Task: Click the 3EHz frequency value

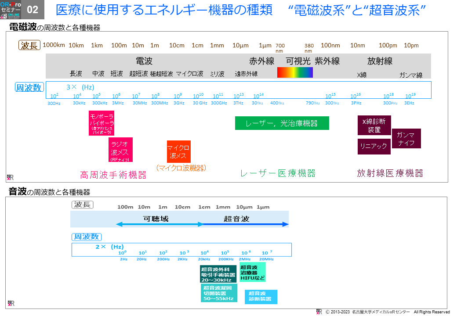Action: (409, 103)
